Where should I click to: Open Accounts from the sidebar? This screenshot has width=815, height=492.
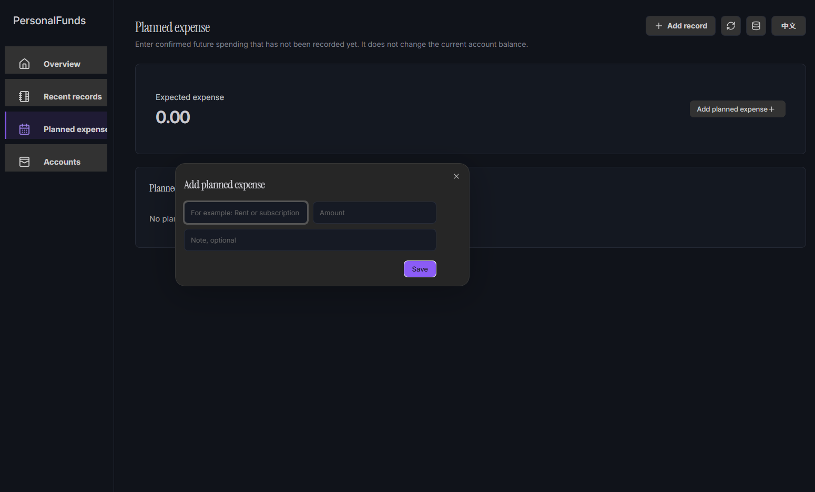tap(56, 158)
